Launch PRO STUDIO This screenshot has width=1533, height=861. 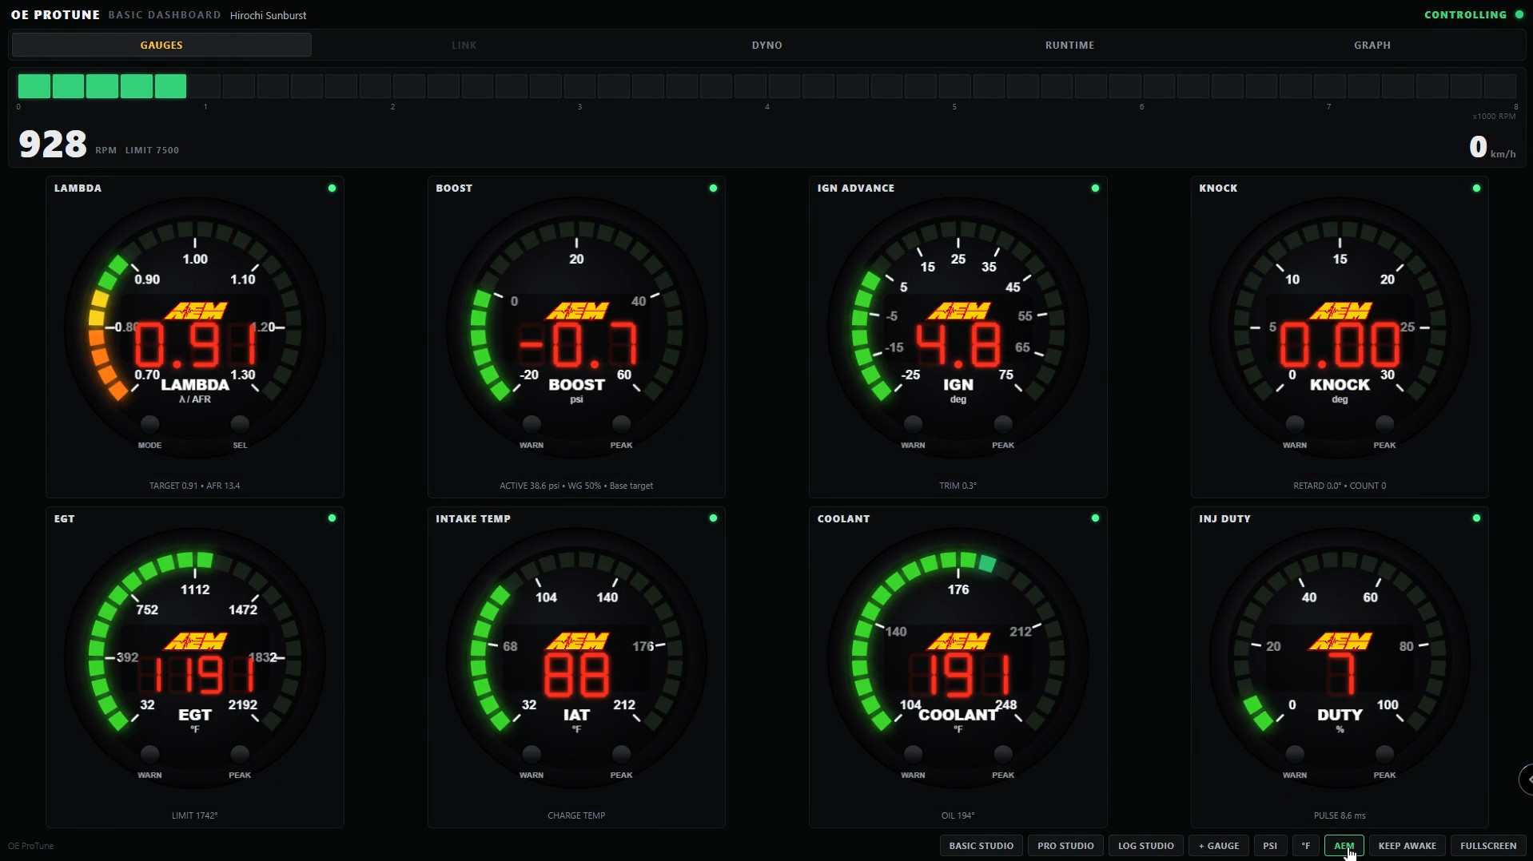coord(1065,846)
